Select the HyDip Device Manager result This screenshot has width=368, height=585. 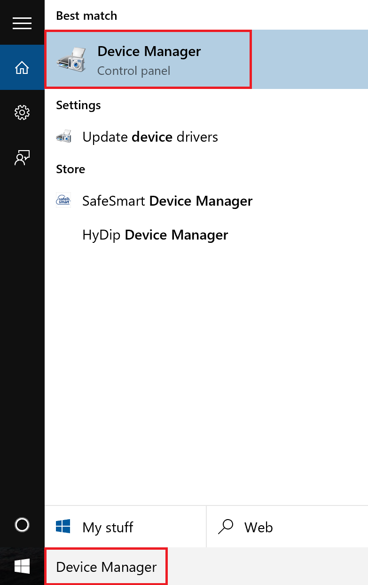(x=155, y=234)
